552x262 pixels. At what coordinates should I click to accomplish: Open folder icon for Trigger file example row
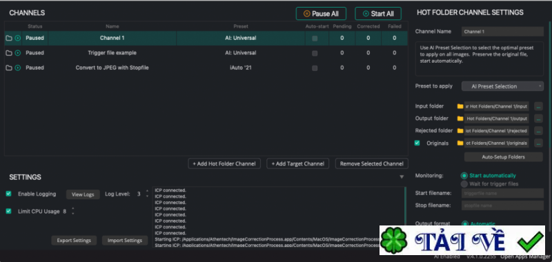pos(9,53)
